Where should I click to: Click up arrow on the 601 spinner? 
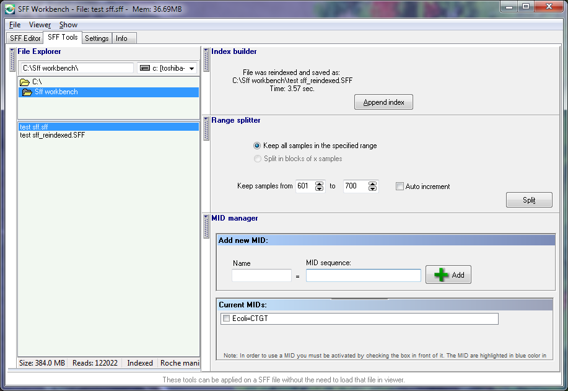point(318,183)
